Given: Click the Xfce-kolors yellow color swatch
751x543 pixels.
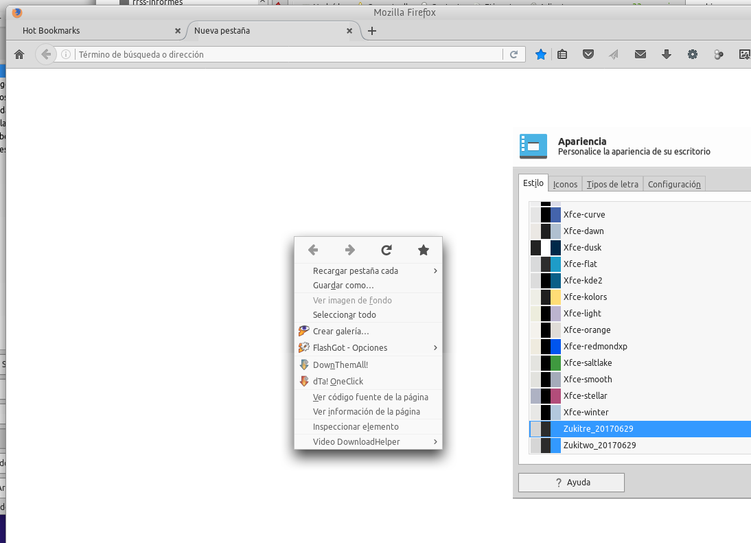Looking at the screenshot, I should pyautogui.click(x=555, y=297).
